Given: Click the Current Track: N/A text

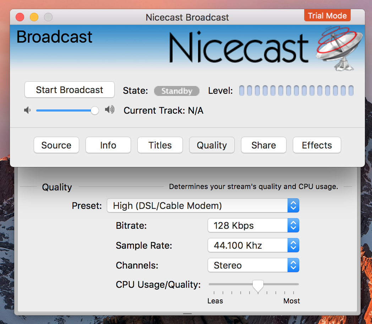Looking at the screenshot, I should click(x=164, y=110).
